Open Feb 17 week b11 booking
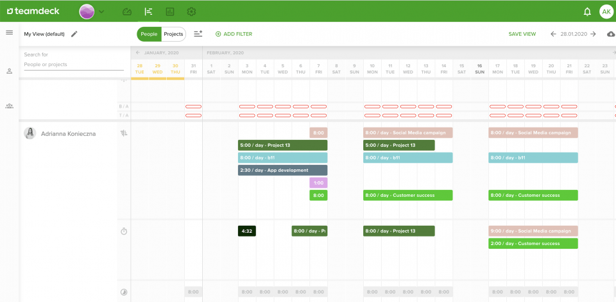This screenshot has width=616, height=302. tap(533, 158)
